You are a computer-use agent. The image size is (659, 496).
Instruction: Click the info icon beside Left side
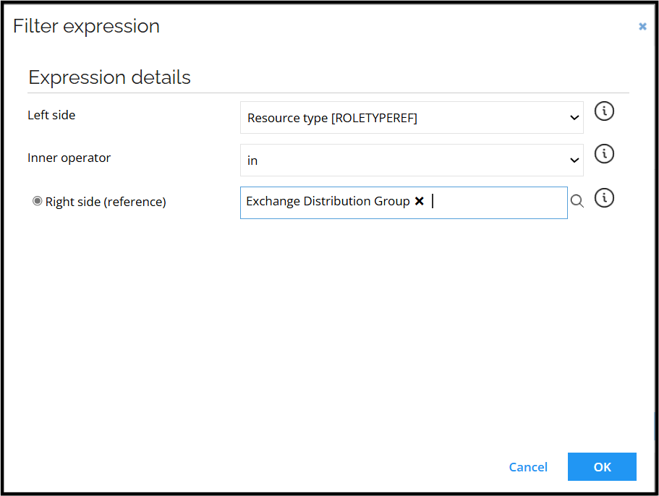coord(604,111)
